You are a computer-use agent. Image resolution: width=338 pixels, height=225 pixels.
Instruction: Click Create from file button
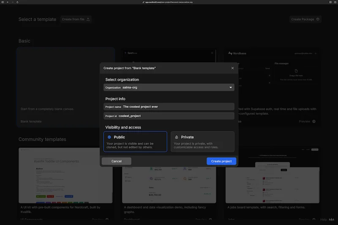tap(76, 19)
